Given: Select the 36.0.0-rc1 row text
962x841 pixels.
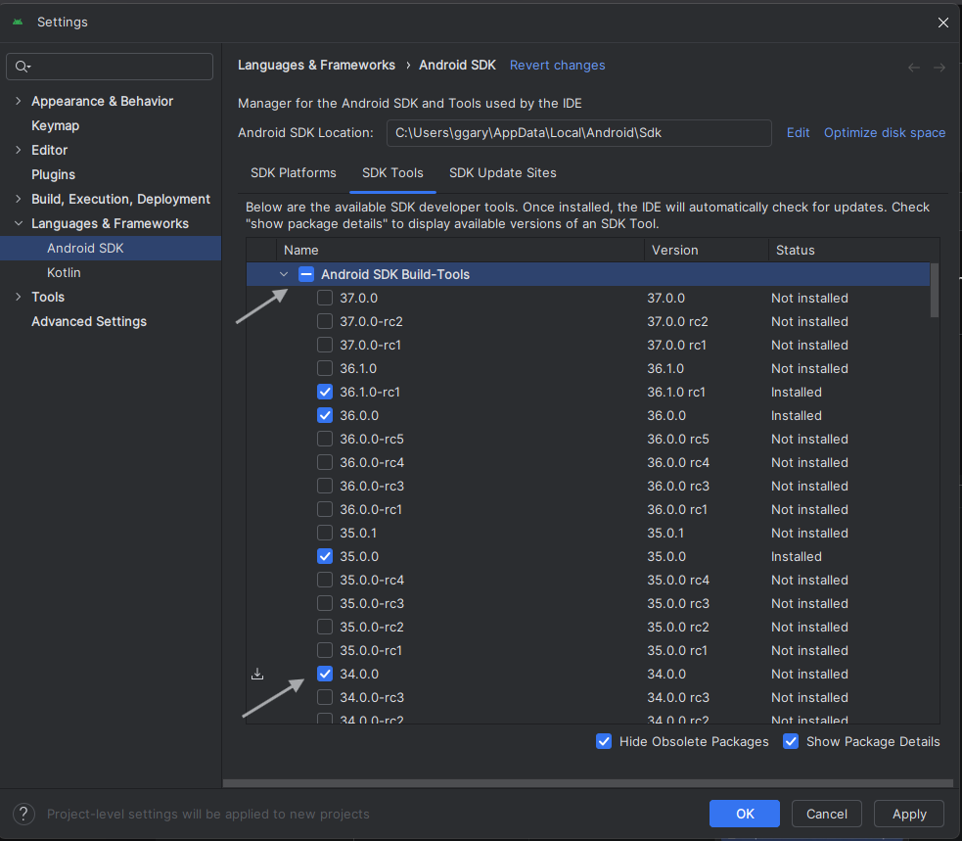Looking at the screenshot, I should 371,509.
